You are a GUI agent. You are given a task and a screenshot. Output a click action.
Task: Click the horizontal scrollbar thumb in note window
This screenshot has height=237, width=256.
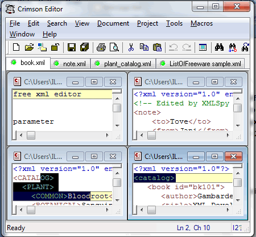pyautogui.click(x=151, y=136)
